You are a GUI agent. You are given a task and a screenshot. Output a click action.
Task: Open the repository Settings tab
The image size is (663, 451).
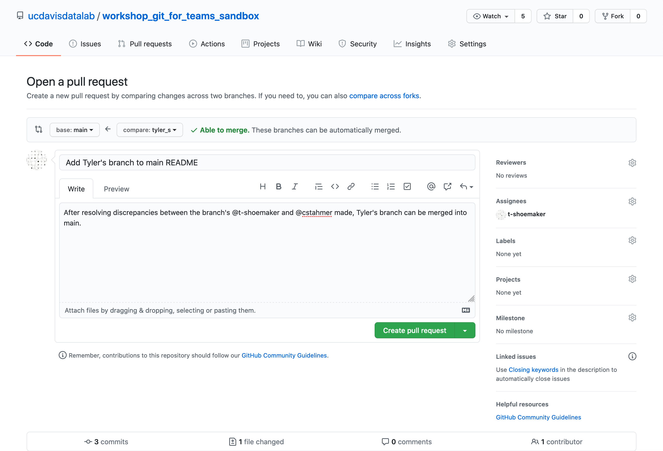click(467, 44)
